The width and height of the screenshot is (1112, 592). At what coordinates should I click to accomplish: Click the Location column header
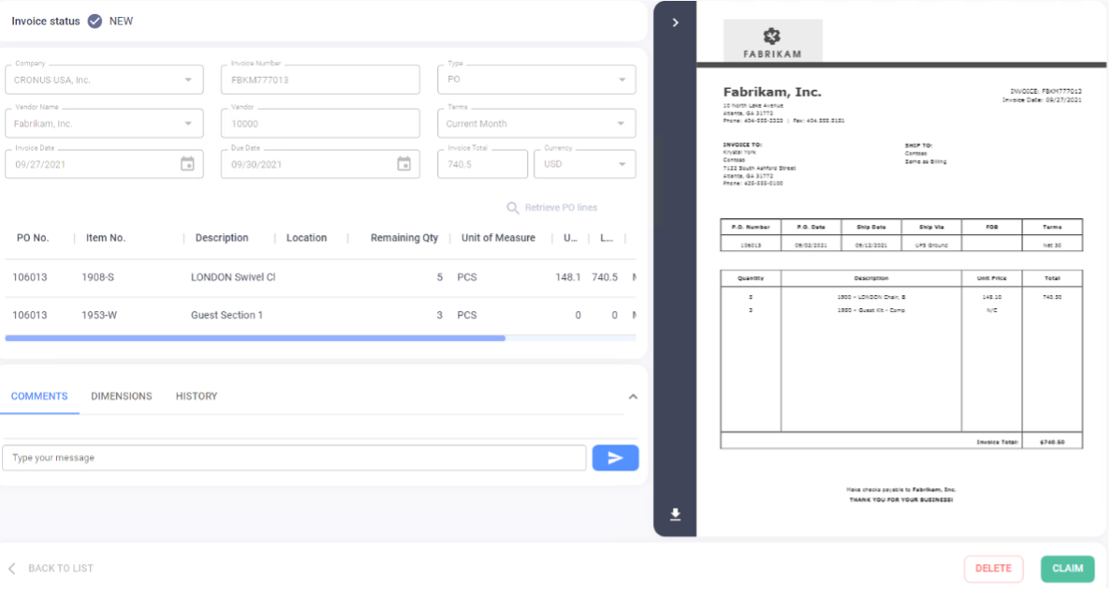click(306, 238)
